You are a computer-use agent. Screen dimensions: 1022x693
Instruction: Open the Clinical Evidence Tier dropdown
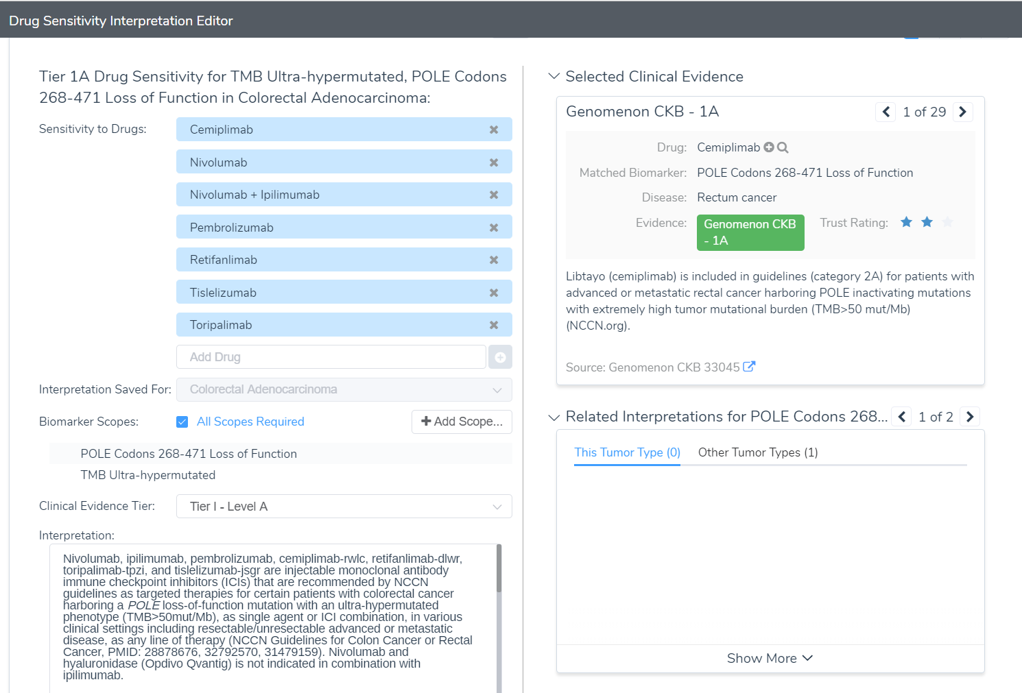(x=344, y=507)
